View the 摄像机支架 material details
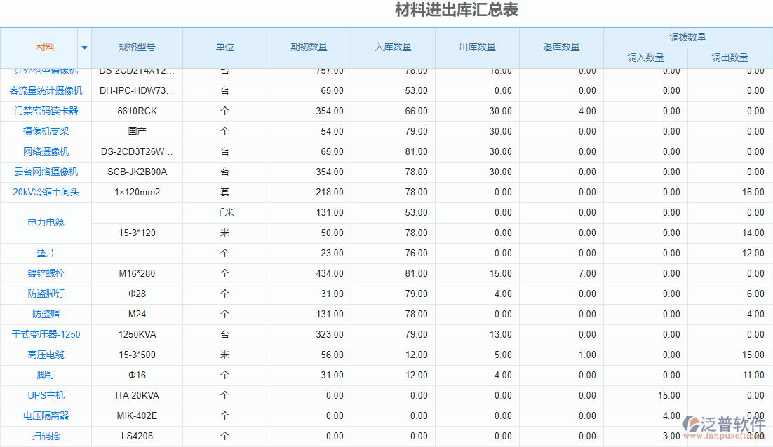 click(45, 131)
